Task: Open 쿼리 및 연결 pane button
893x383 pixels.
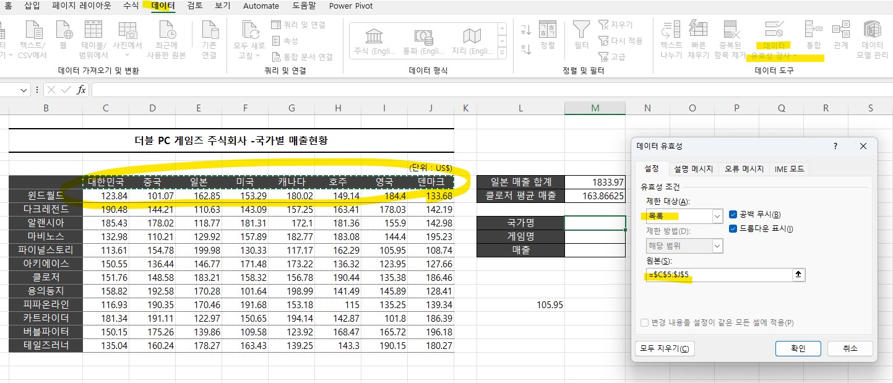Action: (x=298, y=25)
